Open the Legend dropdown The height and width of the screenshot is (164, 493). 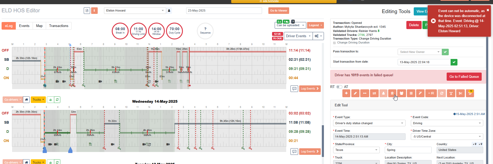click(315, 25)
